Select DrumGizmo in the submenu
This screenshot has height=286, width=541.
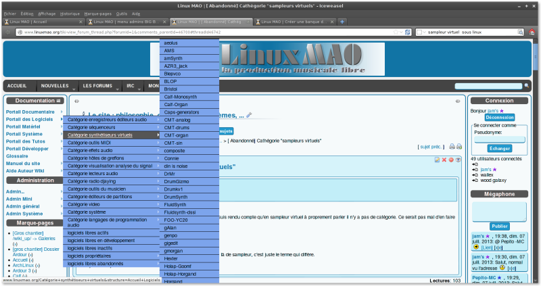(189, 181)
